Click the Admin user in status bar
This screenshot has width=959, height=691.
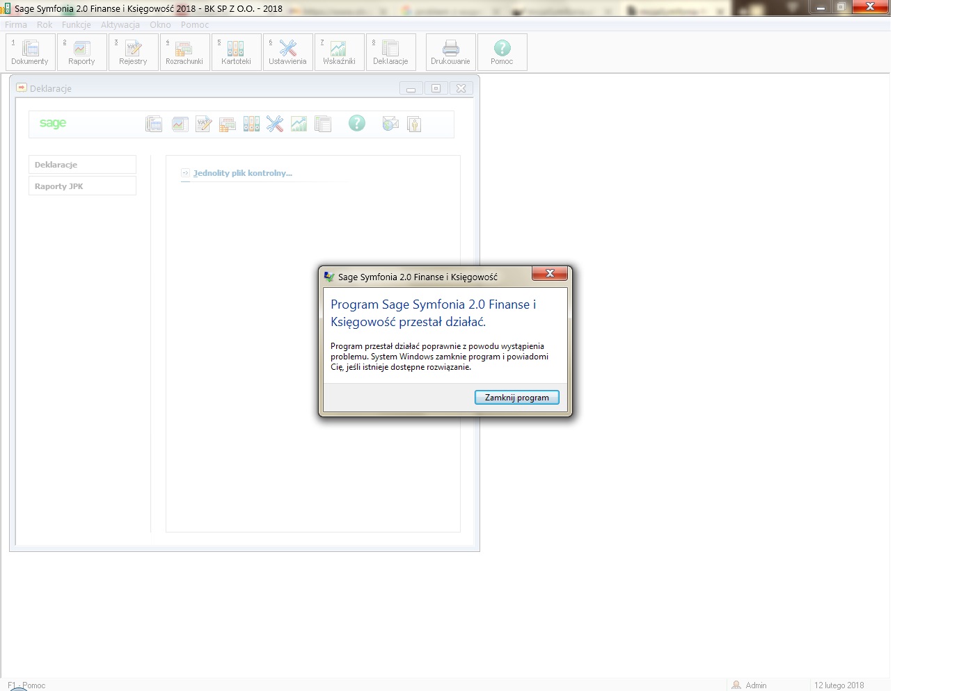point(755,685)
